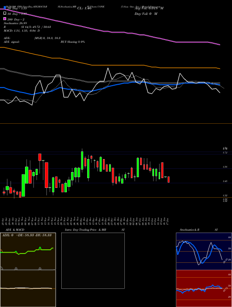Image resolution: width=232 pixels, height=307 pixels.
Task: Select the 'Avg Vol: 0.018 M' text
Action: click(149, 8)
